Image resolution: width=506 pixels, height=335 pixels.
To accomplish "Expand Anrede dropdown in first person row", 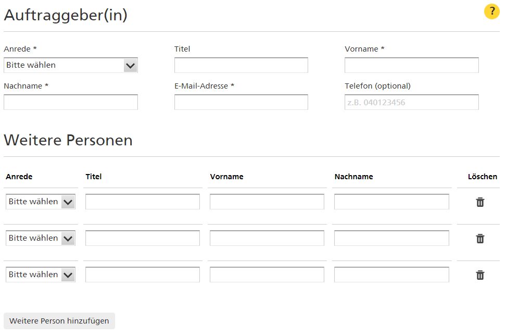I will click(41, 202).
